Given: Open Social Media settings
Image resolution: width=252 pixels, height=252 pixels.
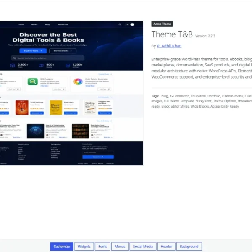Looking at the screenshot, I should pos(143,247).
